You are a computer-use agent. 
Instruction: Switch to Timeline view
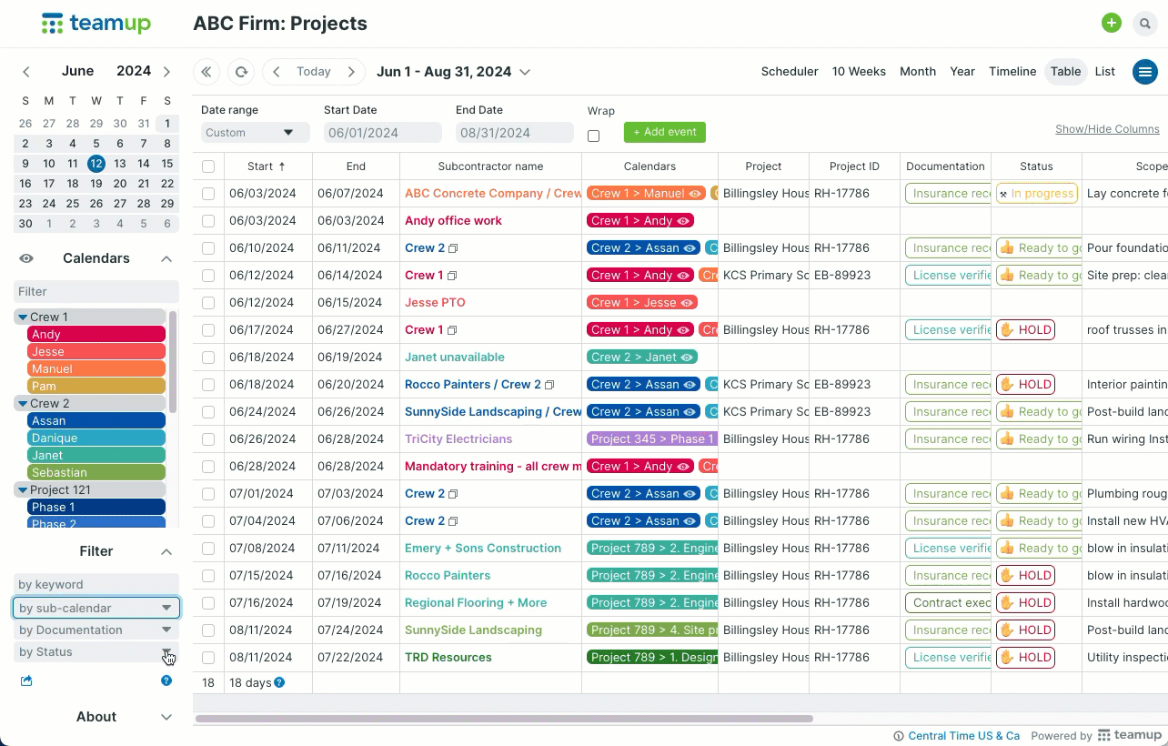pos(1012,72)
